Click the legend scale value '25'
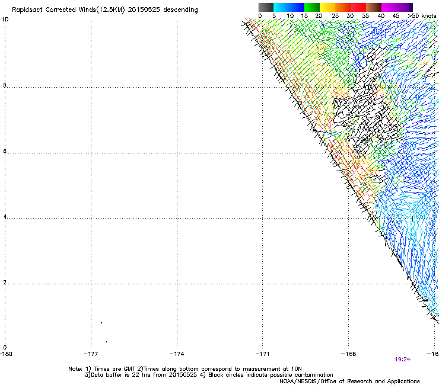This screenshot has height=385, width=439. click(335, 16)
